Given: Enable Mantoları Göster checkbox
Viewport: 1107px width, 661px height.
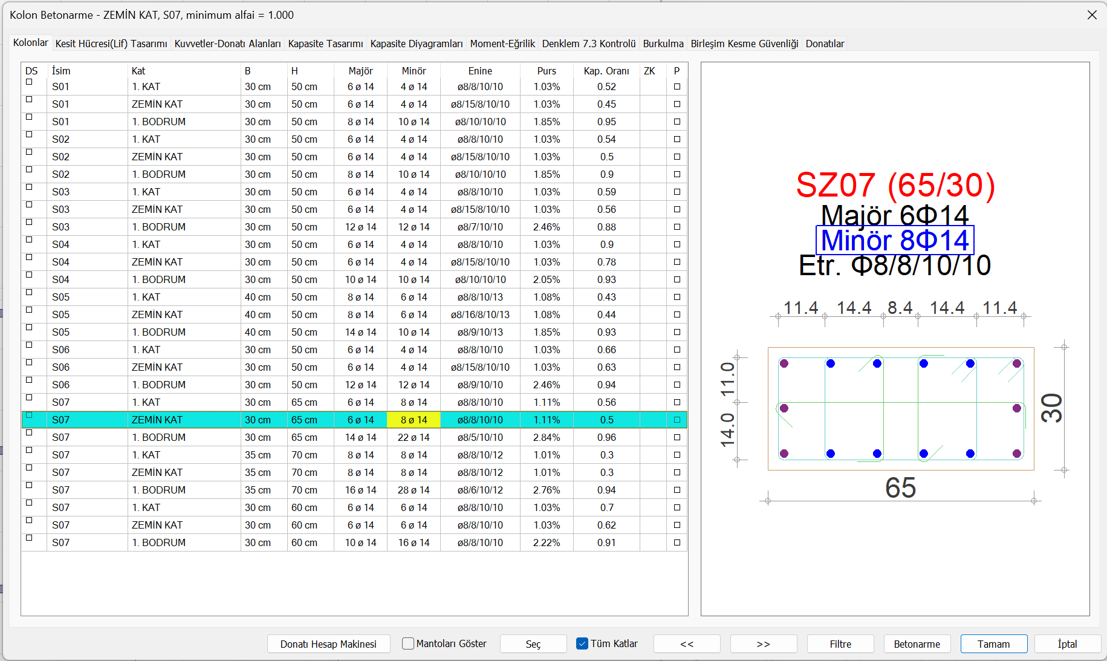Looking at the screenshot, I should point(408,643).
